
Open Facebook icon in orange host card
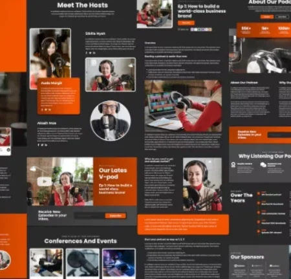(x=42, y=109)
